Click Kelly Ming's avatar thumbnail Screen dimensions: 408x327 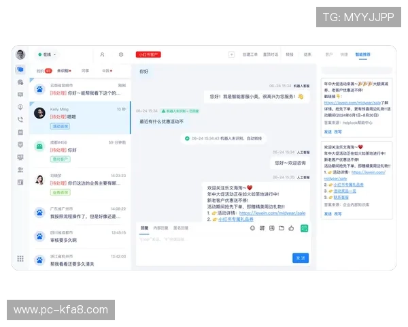(x=39, y=113)
